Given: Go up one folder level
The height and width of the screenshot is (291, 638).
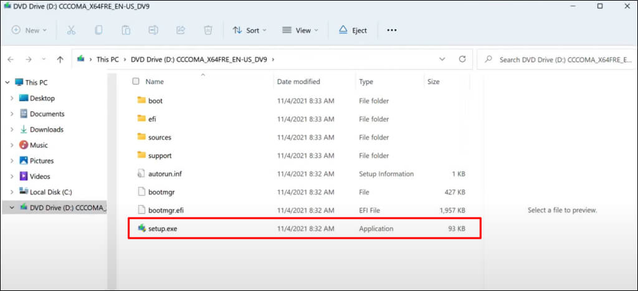Looking at the screenshot, I should [x=60, y=60].
